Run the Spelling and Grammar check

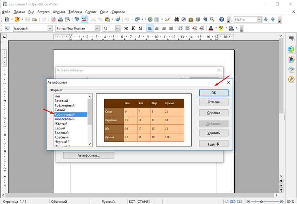tap(77, 19)
